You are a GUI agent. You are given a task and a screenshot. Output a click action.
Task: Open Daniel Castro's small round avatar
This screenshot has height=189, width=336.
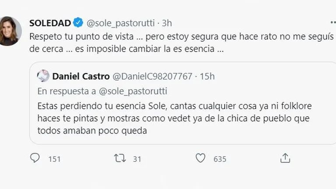coord(43,76)
